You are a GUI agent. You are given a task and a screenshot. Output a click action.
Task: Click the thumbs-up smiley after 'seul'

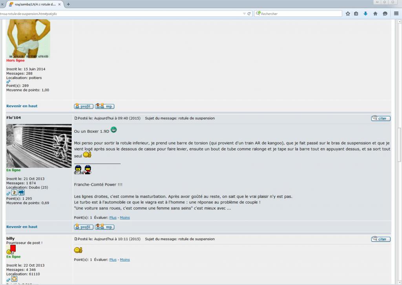click(x=87, y=155)
